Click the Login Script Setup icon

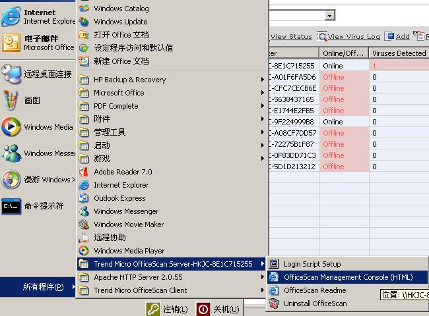[274, 264]
